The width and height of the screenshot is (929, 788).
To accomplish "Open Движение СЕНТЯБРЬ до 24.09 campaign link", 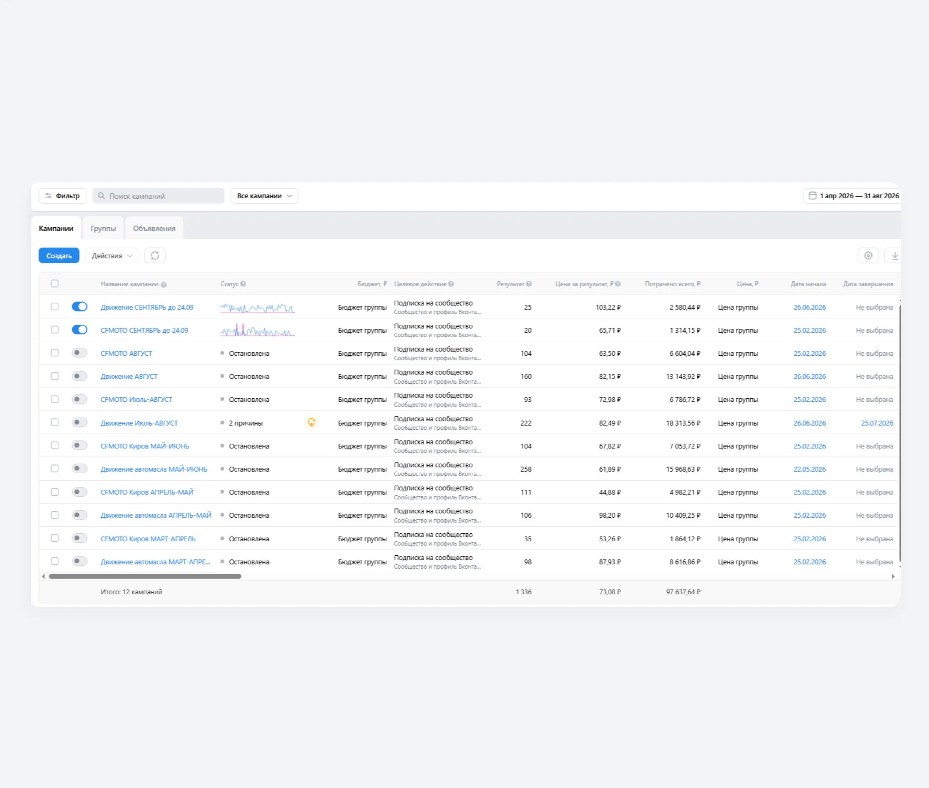I will tap(147, 307).
